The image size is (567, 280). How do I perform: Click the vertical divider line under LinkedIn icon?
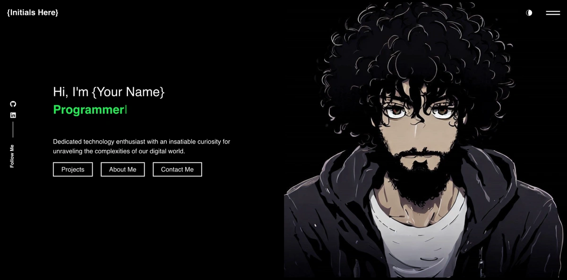[13, 130]
